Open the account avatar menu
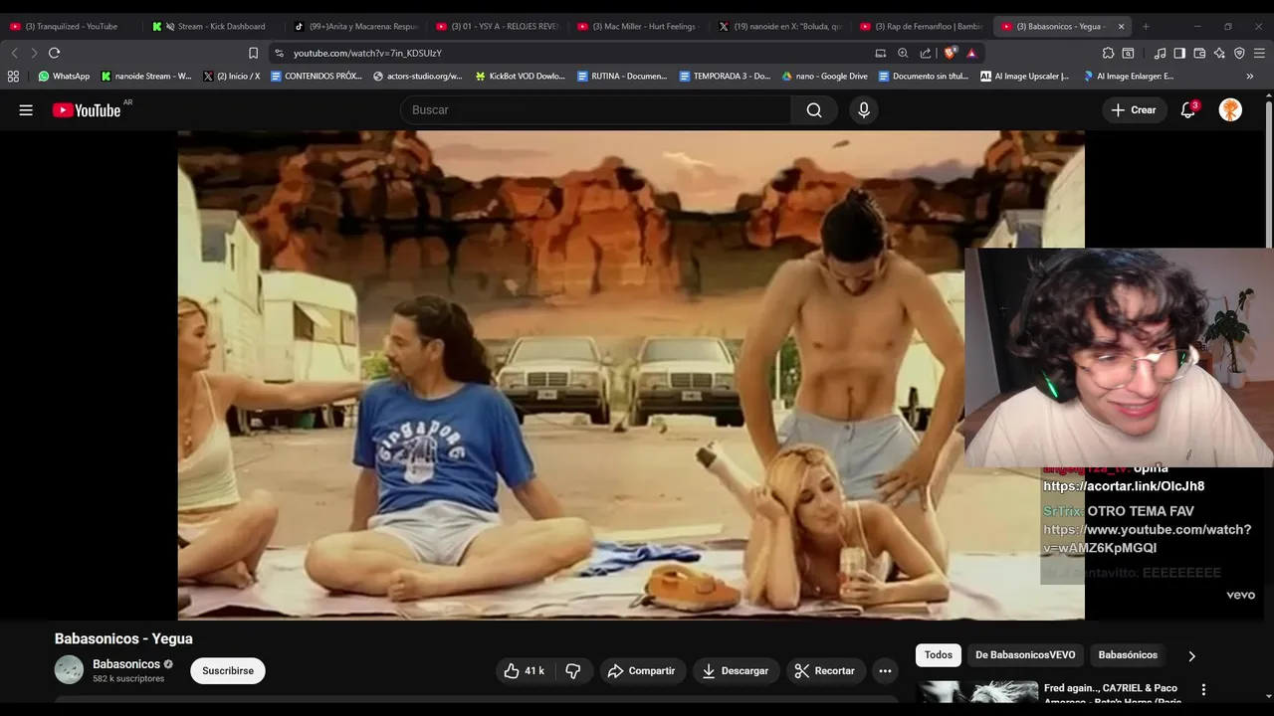 click(x=1230, y=110)
